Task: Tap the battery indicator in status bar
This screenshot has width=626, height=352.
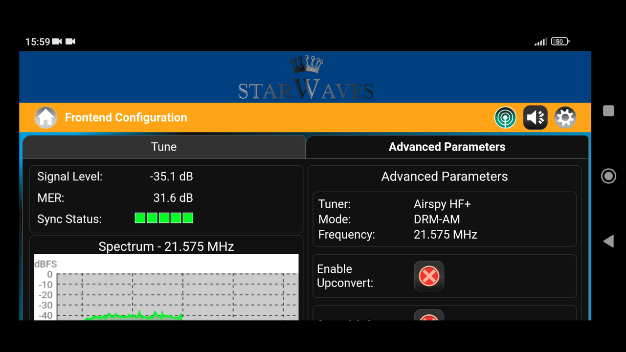Action: click(x=560, y=42)
